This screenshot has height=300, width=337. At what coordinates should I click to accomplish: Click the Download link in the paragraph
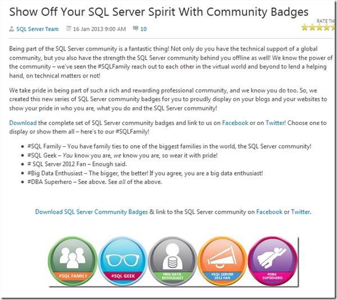(x=23, y=123)
